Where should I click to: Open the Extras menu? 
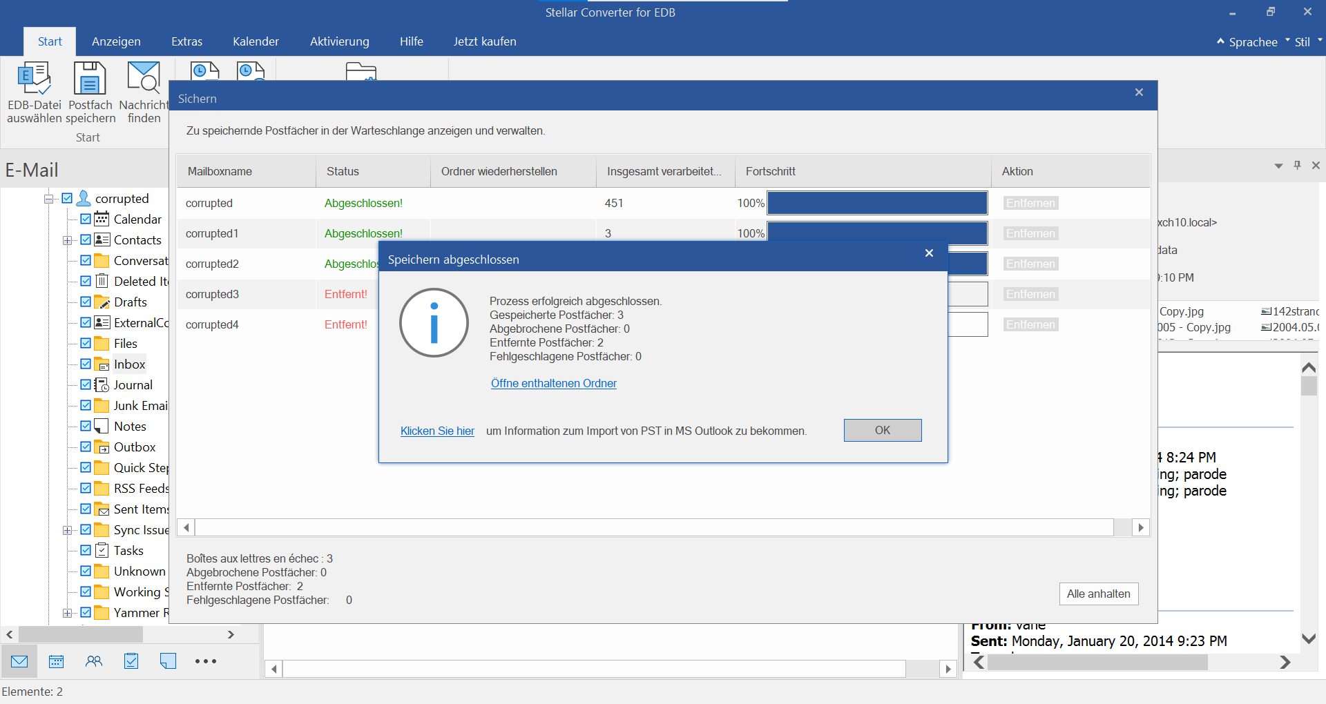click(x=186, y=41)
